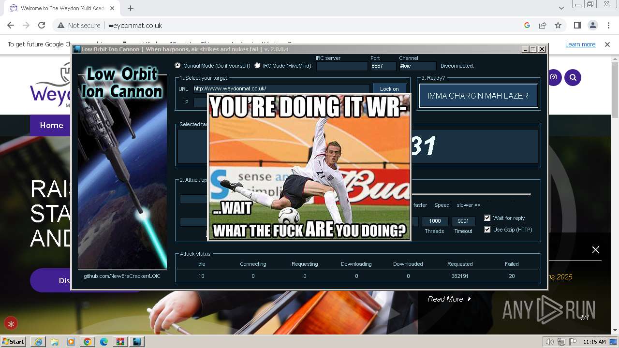
Task: Open the Windows Start menu
Action: (13, 341)
